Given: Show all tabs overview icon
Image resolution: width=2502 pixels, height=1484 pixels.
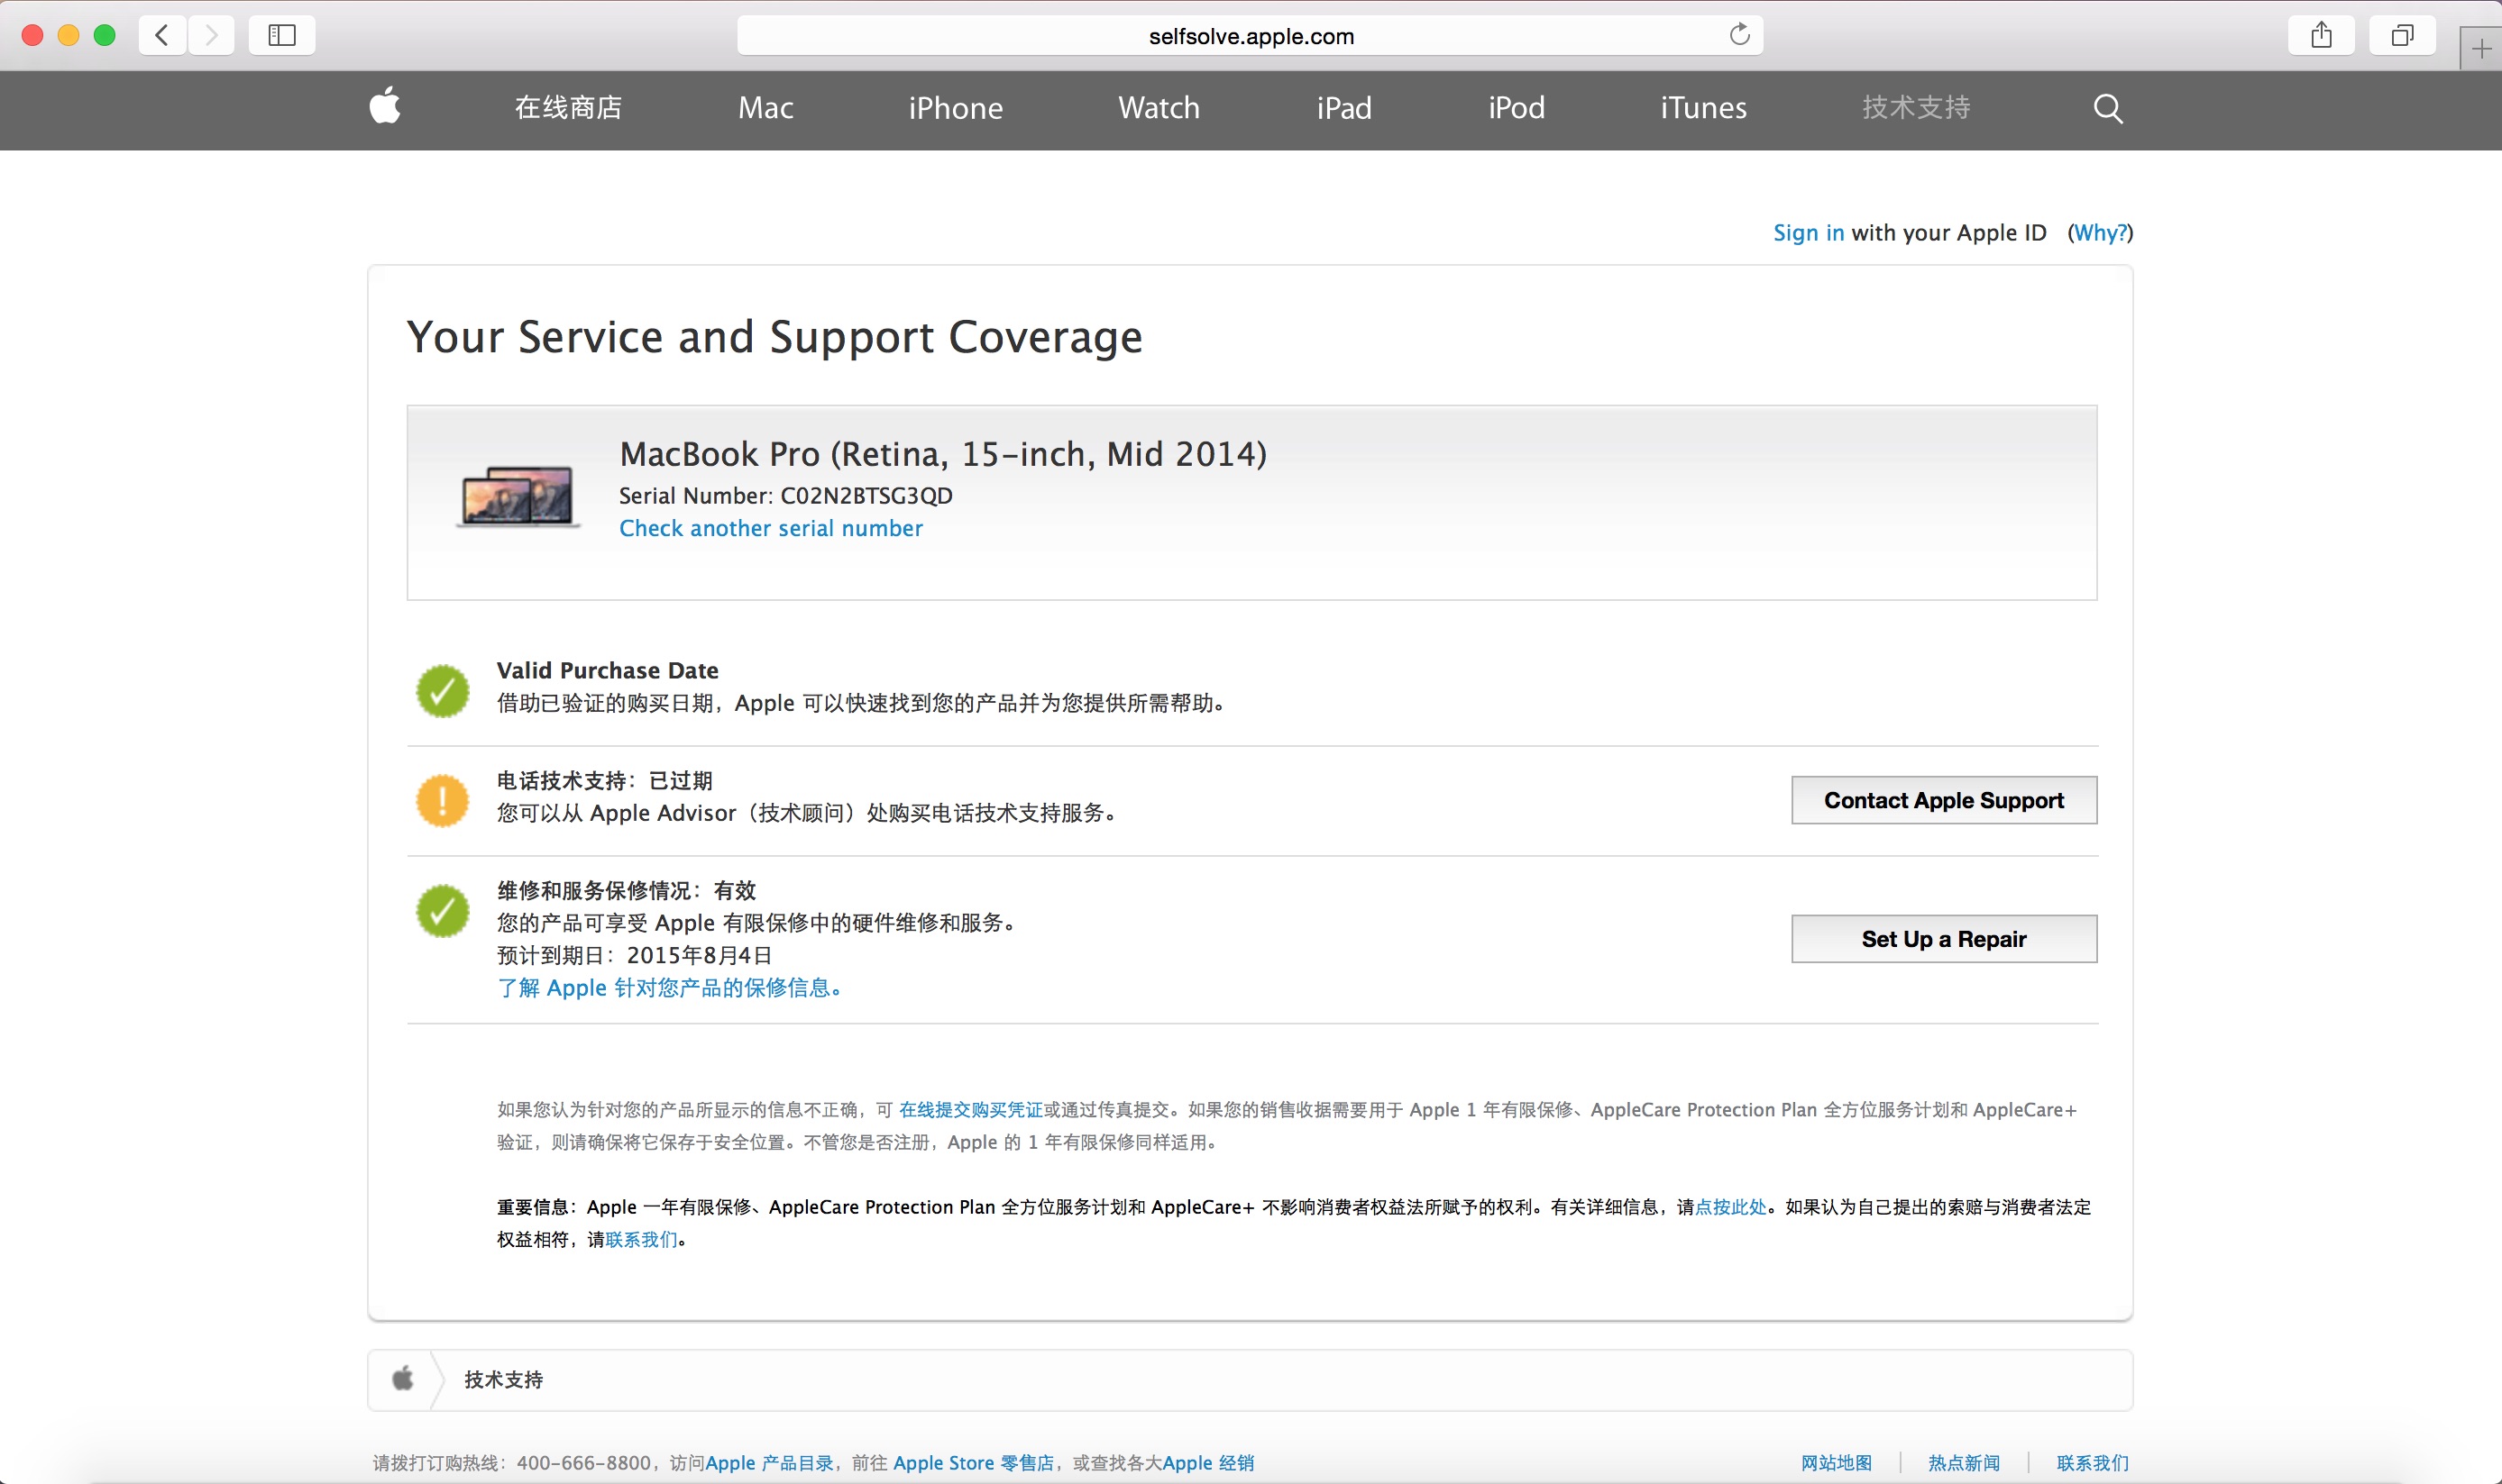Looking at the screenshot, I should 2402,36.
